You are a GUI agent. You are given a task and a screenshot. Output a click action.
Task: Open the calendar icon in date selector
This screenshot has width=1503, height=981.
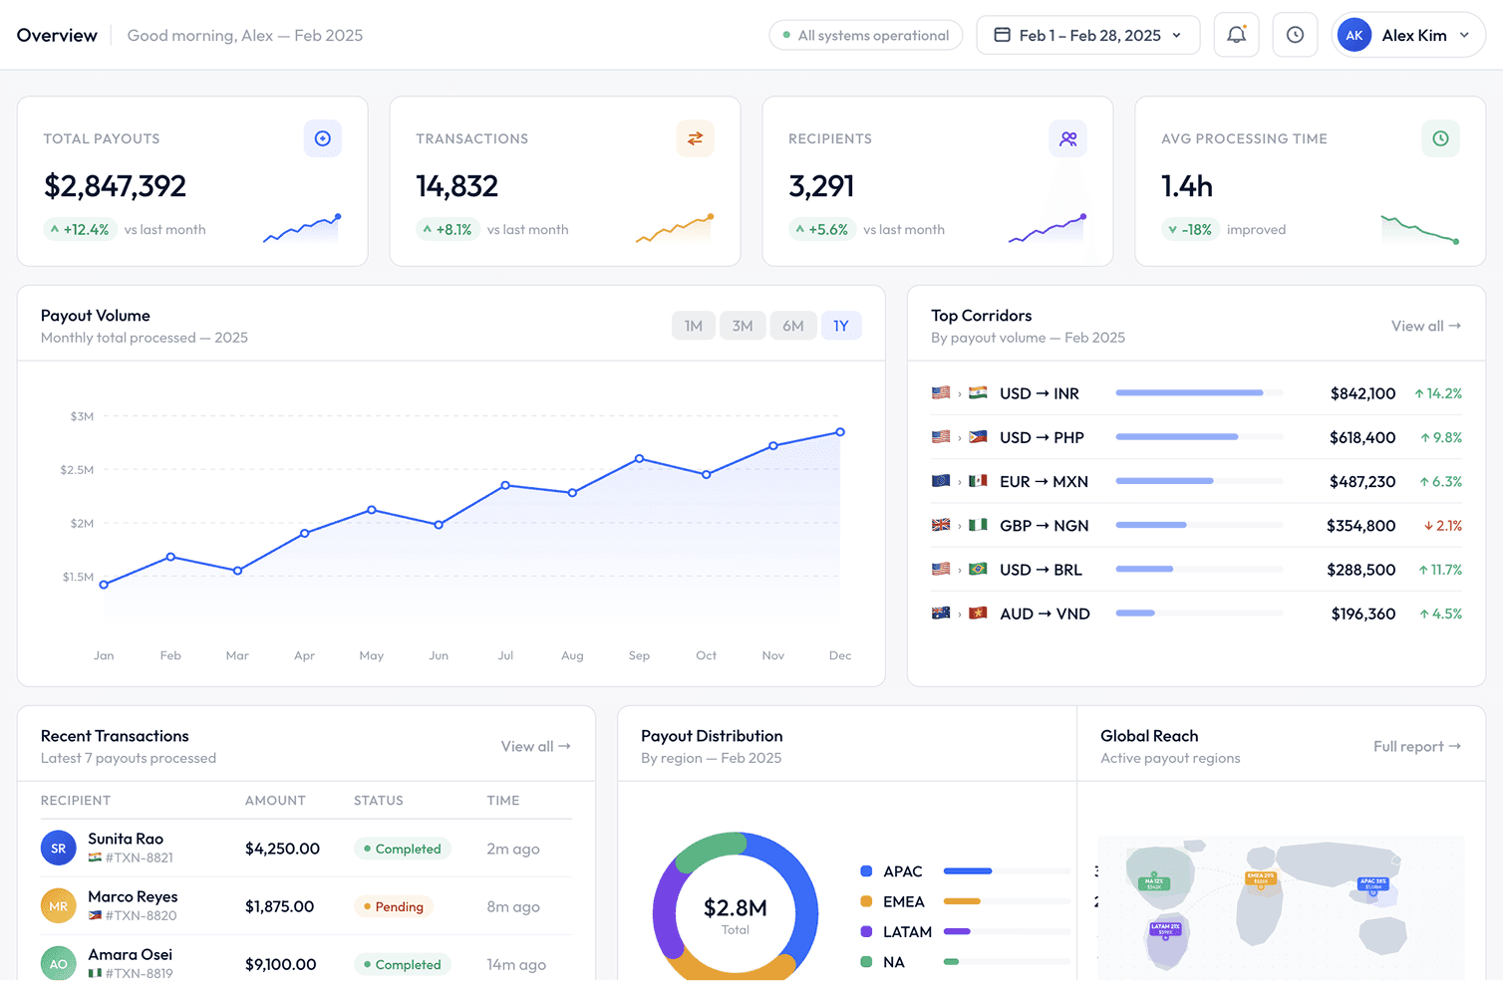(x=1002, y=34)
